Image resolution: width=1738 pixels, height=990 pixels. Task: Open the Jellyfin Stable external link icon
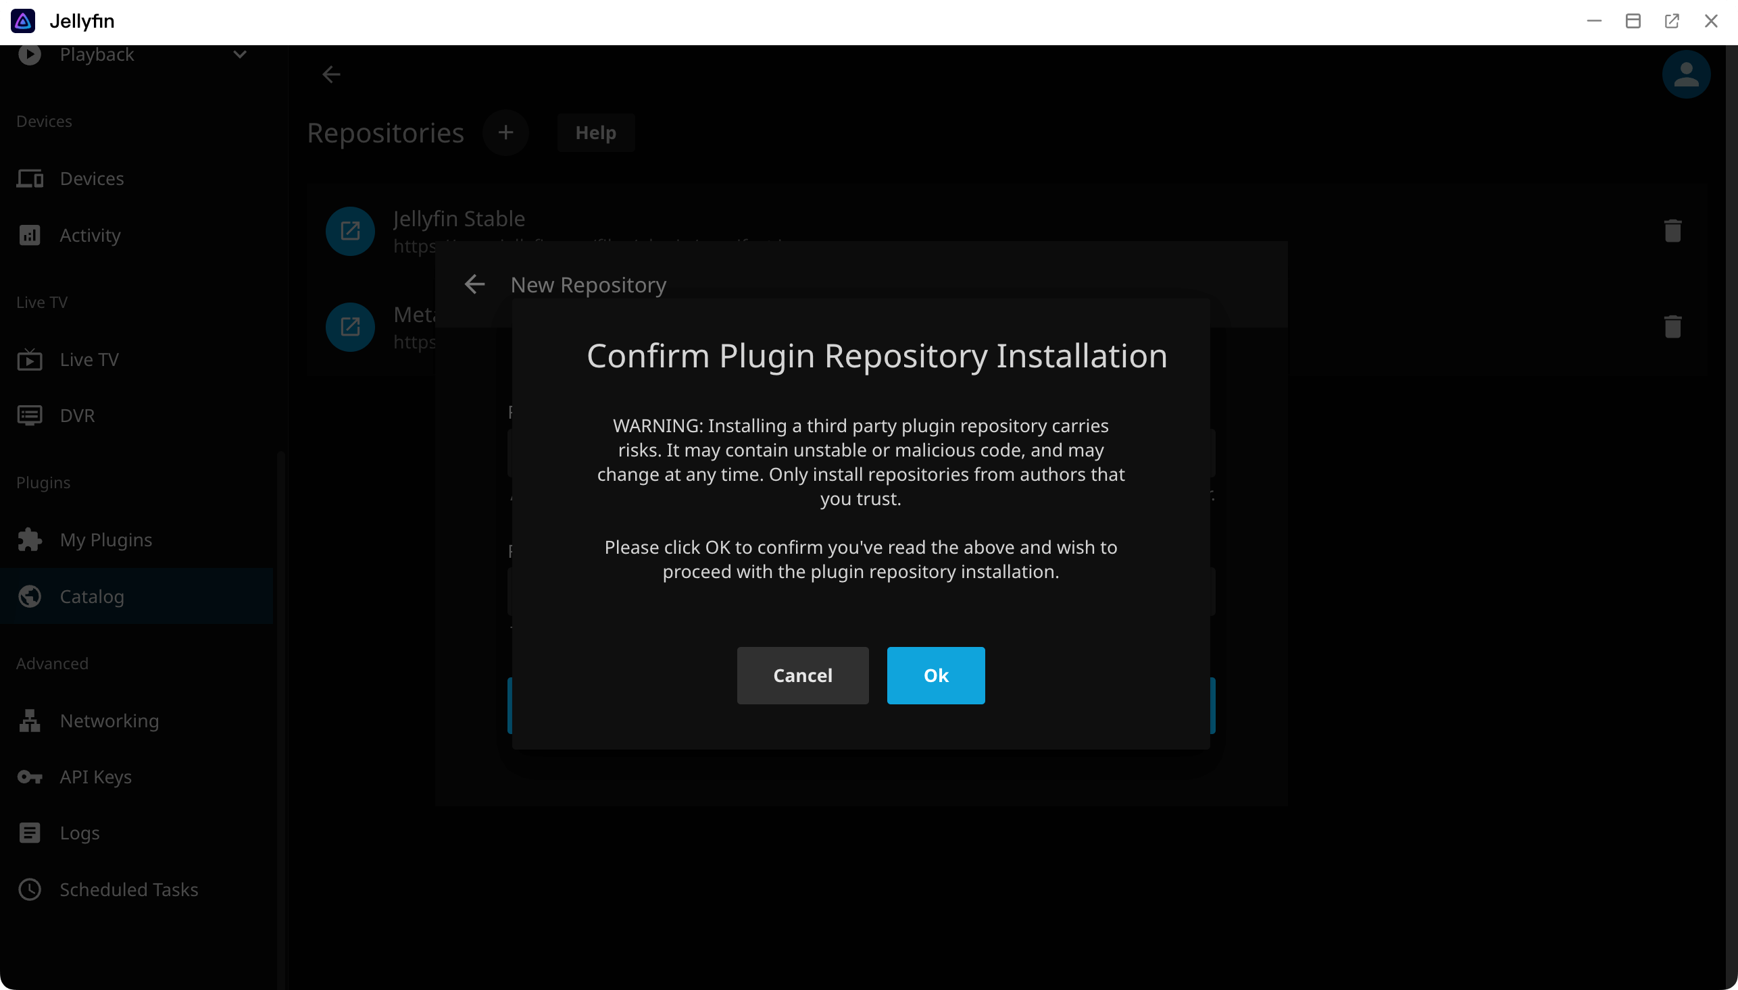coord(349,230)
